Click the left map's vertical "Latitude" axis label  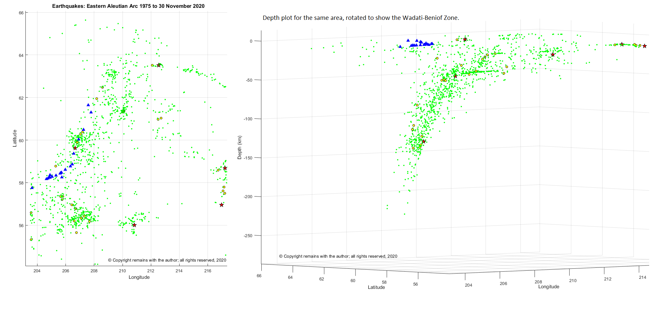pyautogui.click(x=15, y=138)
